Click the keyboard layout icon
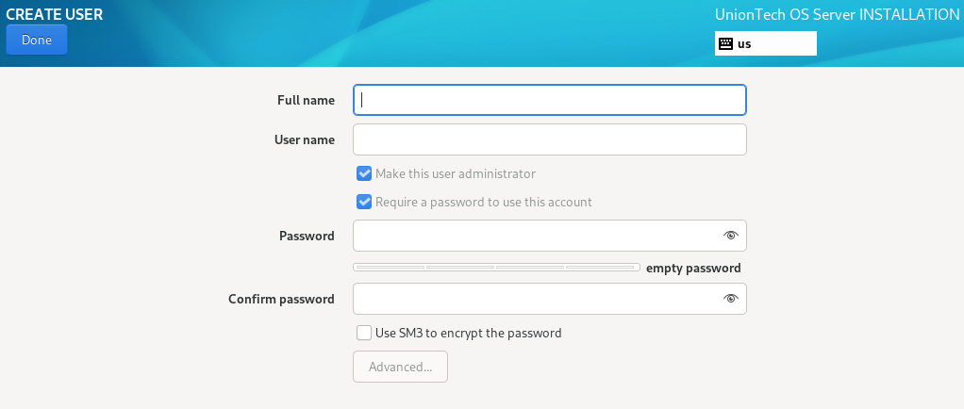 725,43
